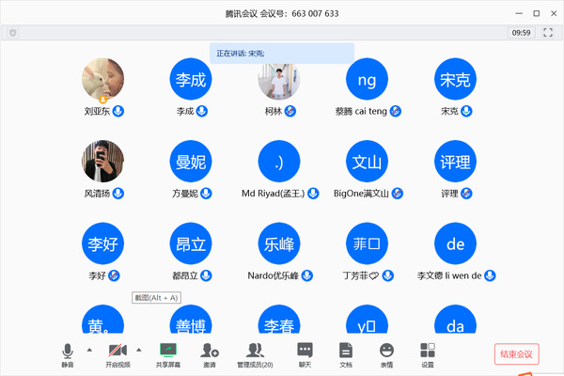Turn on video with camera icon
Screen dimensions: 564x376
[118, 351]
